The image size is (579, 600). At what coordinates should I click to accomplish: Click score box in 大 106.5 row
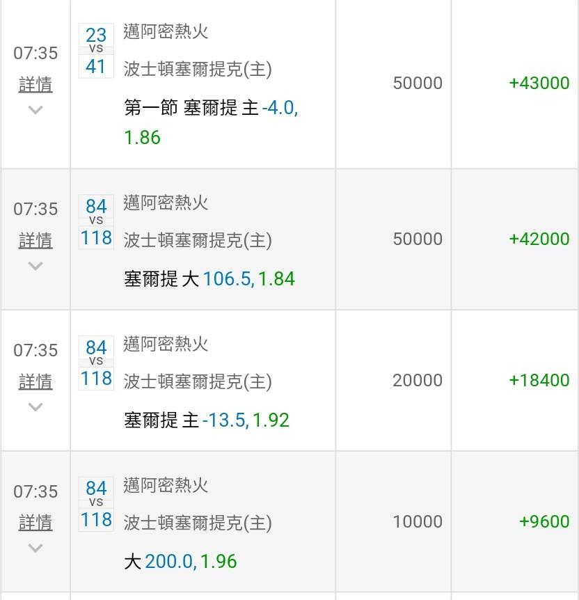(96, 222)
